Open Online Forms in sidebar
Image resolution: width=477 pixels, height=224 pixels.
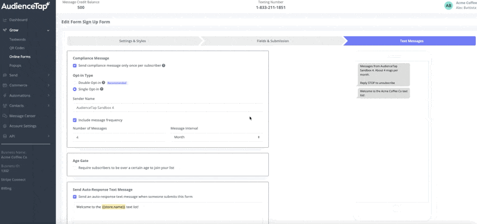(x=20, y=57)
